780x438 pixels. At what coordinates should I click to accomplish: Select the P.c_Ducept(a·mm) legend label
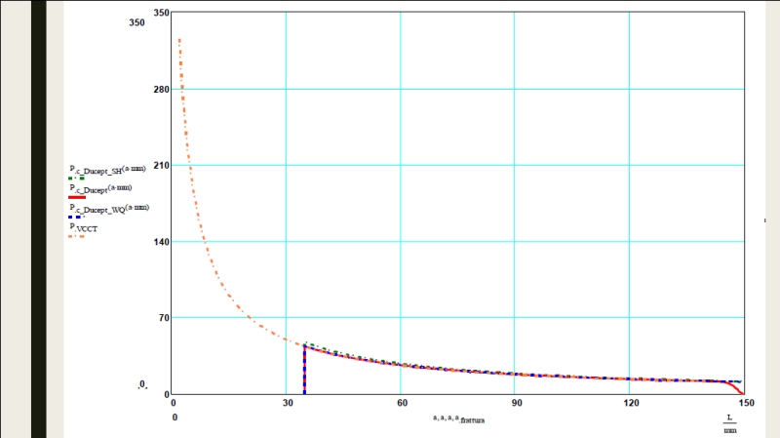pos(100,187)
